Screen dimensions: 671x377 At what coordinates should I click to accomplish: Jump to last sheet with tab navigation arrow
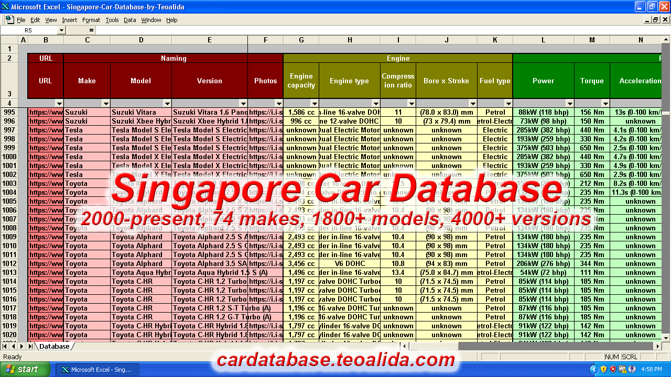pos(30,346)
